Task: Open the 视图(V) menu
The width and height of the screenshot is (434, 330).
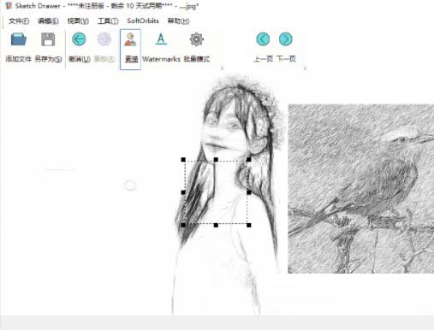Action: click(x=78, y=21)
